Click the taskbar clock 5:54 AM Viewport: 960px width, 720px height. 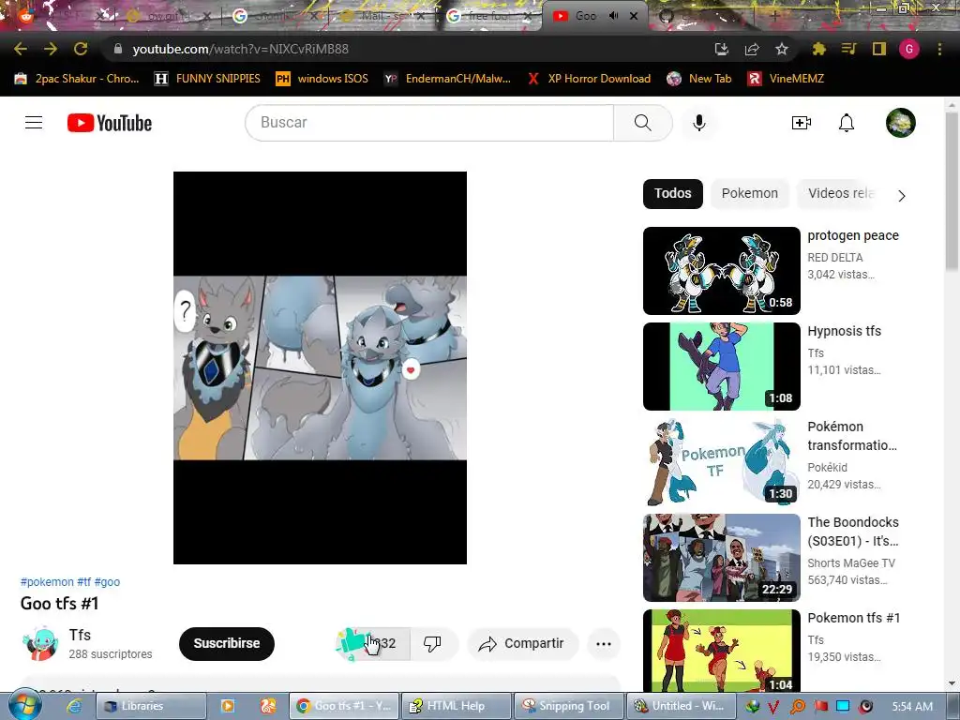(x=911, y=707)
